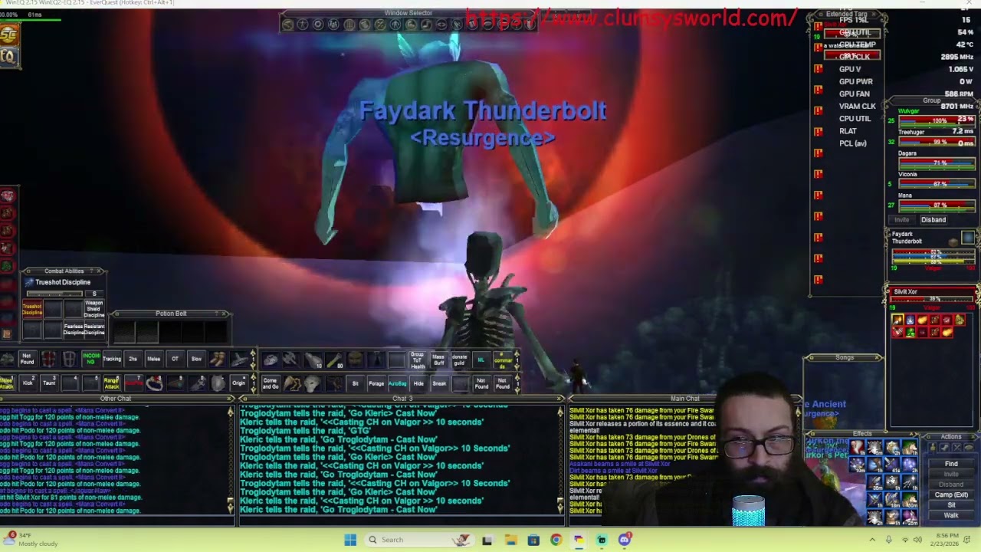Open the Windows Start menu
Image resolution: width=981 pixels, height=552 pixels.
pyautogui.click(x=350, y=540)
